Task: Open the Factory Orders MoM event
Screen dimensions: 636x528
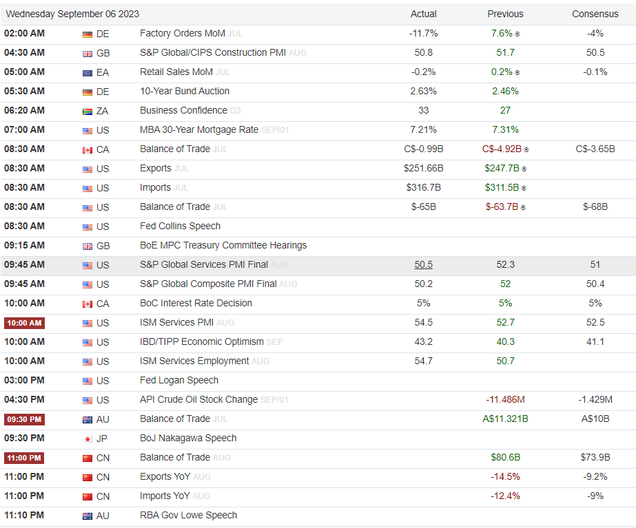Action: coord(183,33)
